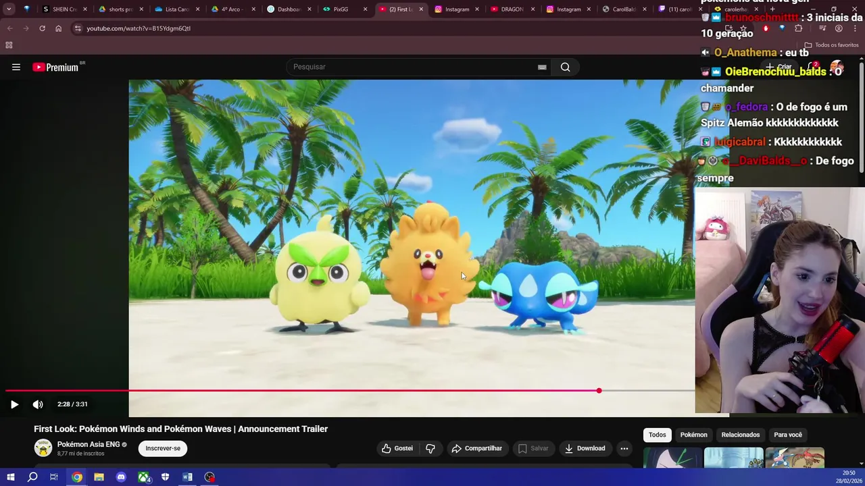Open the Windows Start menu

click(10, 477)
